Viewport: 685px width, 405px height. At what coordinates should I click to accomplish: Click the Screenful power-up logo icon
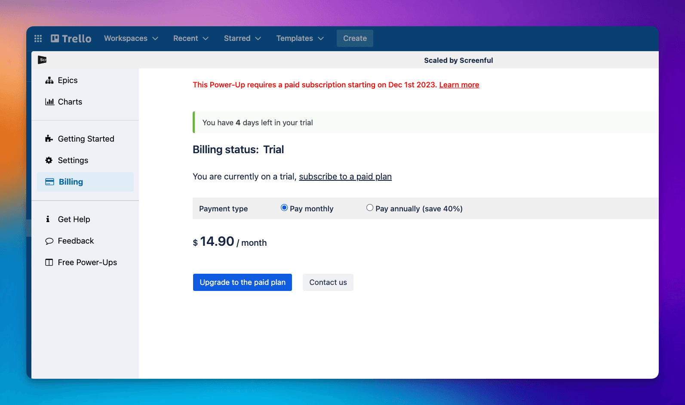[x=42, y=60]
